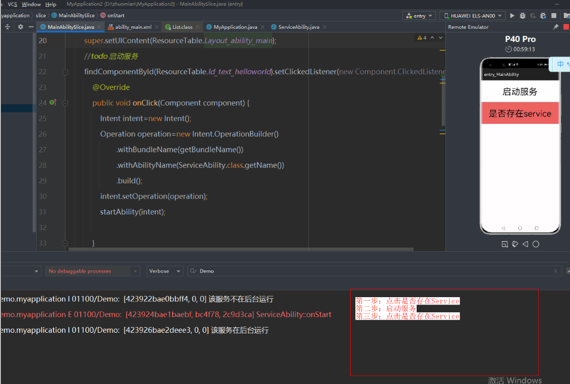Viewport: 570px width, 384px height.
Task: Open the device selector dropdown in the log panel
Action: pyautogui.click(x=36, y=271)
